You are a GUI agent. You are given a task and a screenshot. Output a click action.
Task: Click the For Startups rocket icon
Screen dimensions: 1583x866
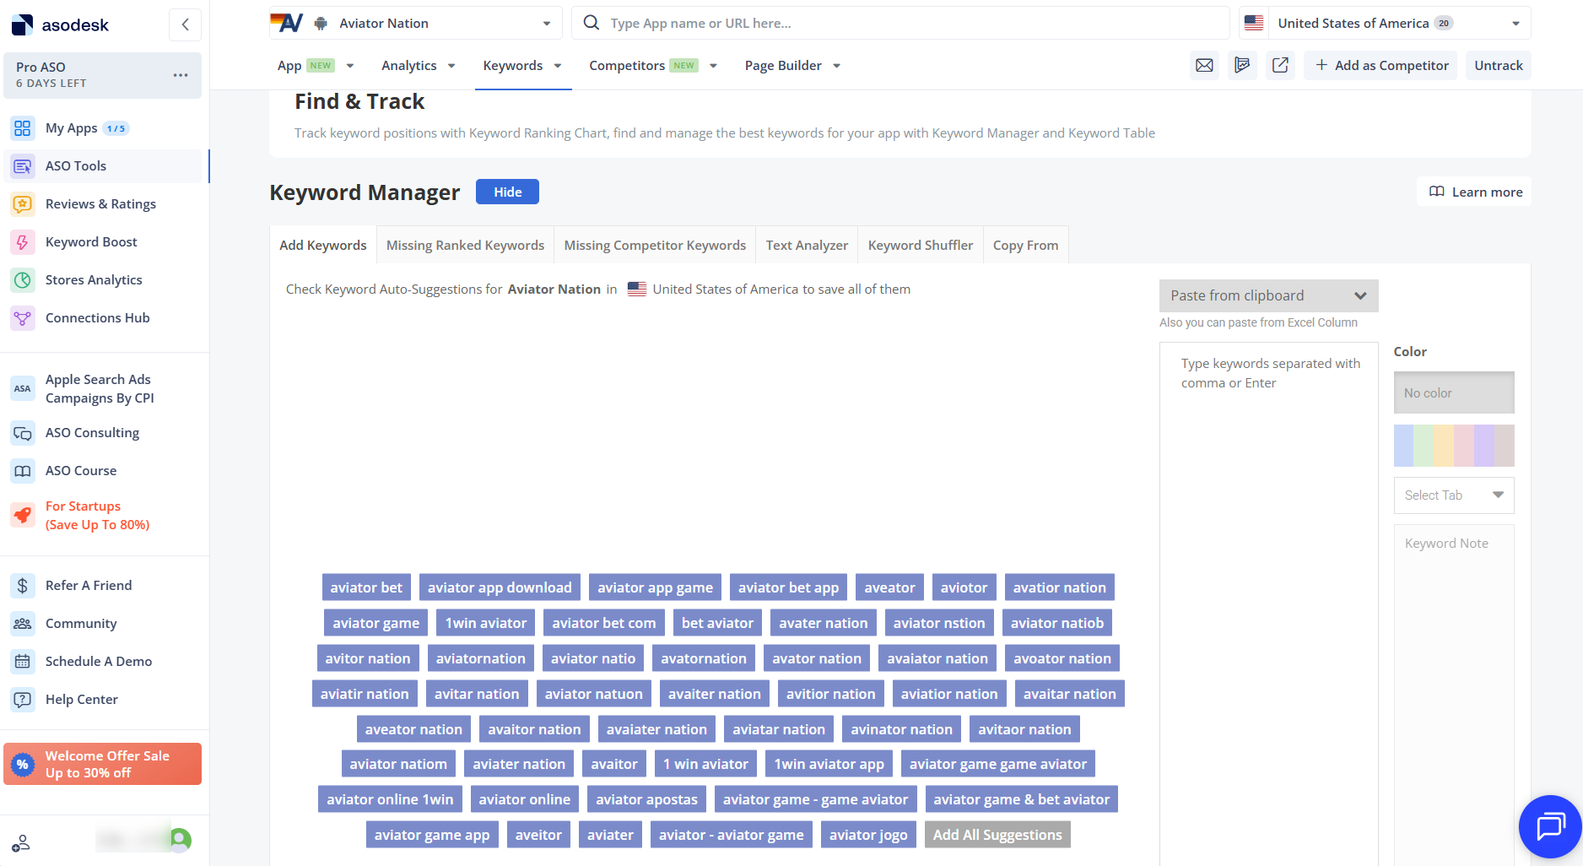23,515
